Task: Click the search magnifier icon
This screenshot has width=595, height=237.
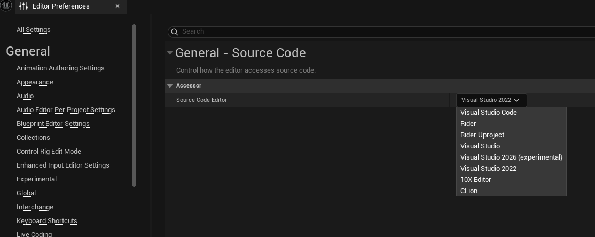Action: click(x=175, y=32)
